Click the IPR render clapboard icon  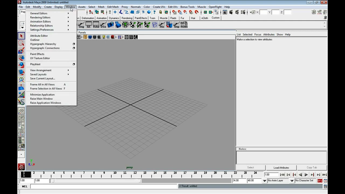click(237, 12)
